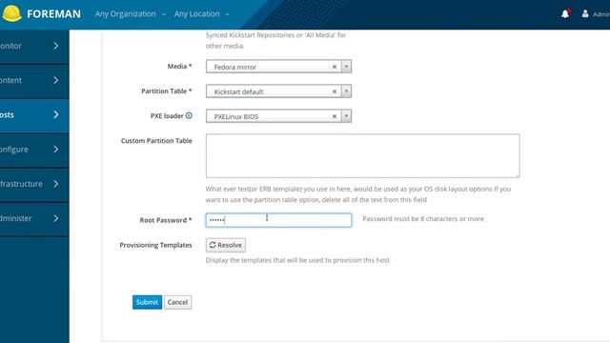This screenshot has height=343, width=610.
Task: Click the PXE loader info icon
Action: (189, 115)
